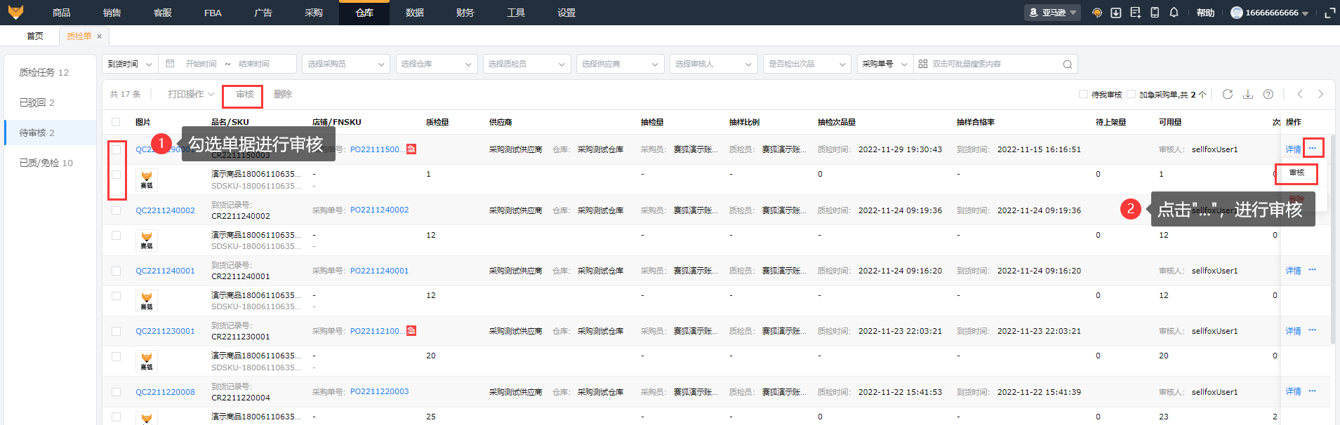Open the customer service headset icon
The height and width of the screenshot is (425, 1340).
(1096, 13)
